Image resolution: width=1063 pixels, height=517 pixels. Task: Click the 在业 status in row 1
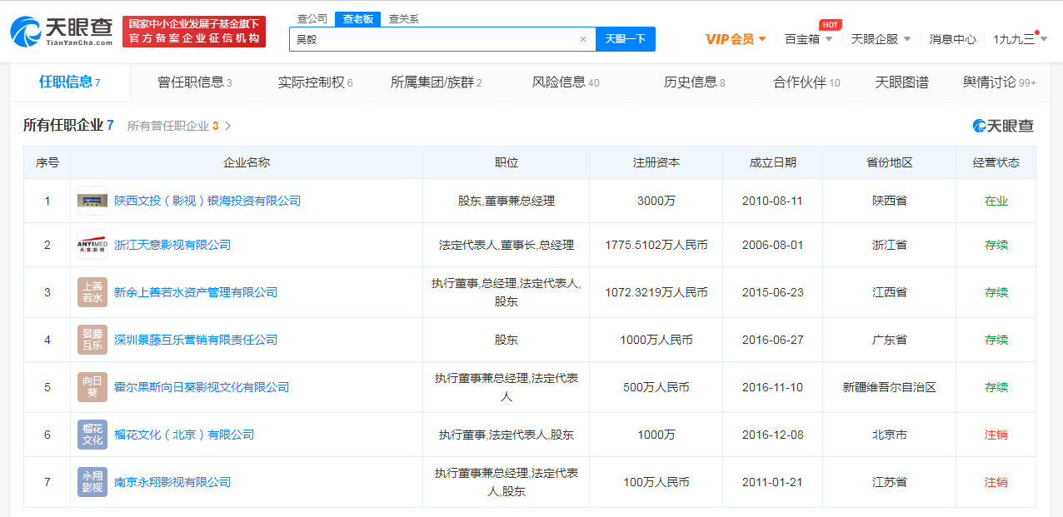pyautogui.click(x=996, y=201)
